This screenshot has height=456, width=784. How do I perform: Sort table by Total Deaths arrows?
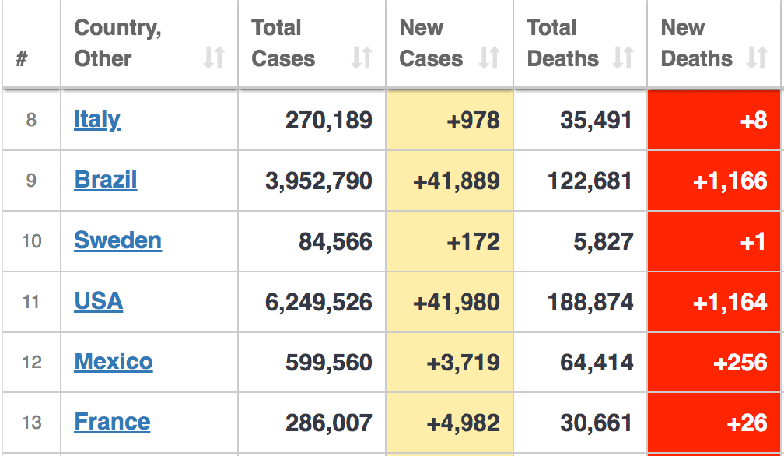click(x=624, y=58)
